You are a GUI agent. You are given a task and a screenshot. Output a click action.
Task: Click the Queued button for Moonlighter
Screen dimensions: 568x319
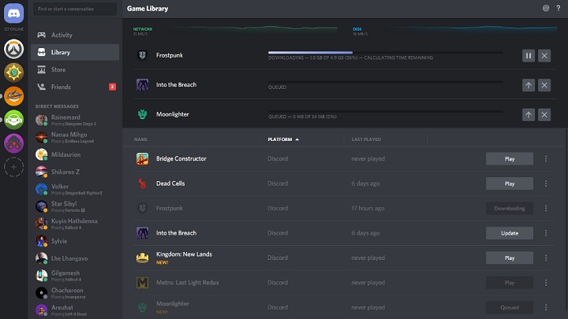[x=510, y=307]
